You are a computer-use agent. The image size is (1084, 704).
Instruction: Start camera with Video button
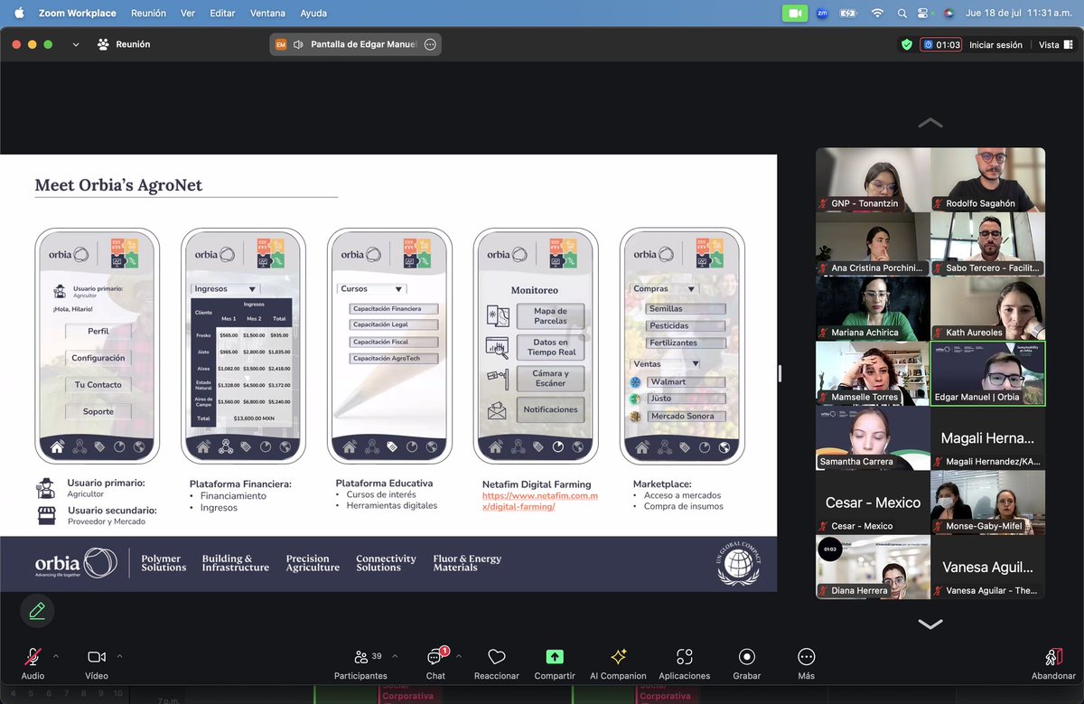[97, 663]
